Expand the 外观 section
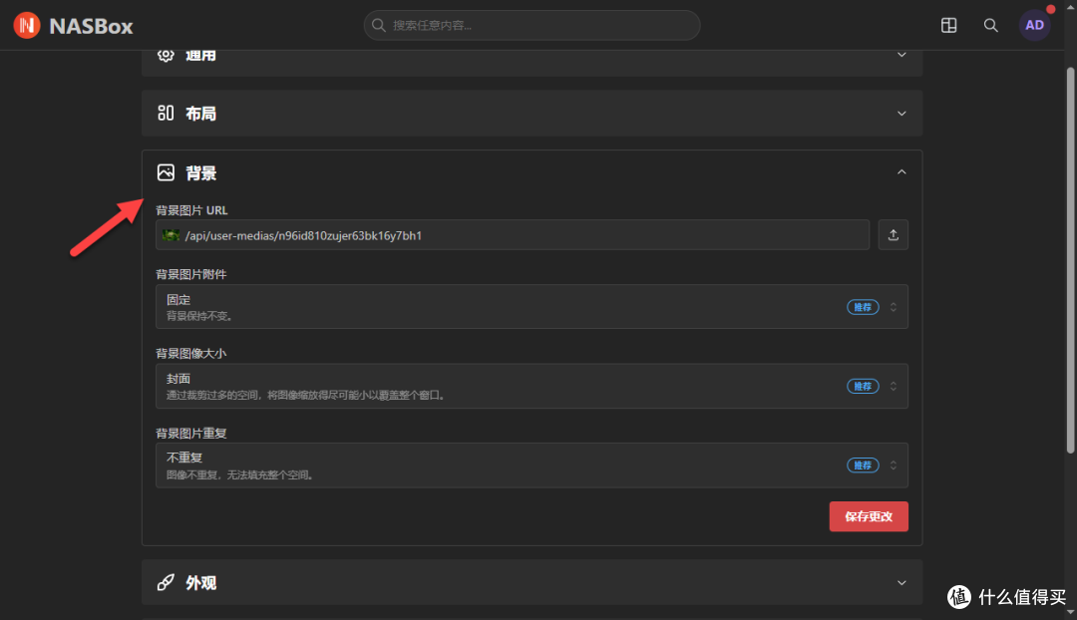Screen dimensions: 1077x620 coord(532,582)
